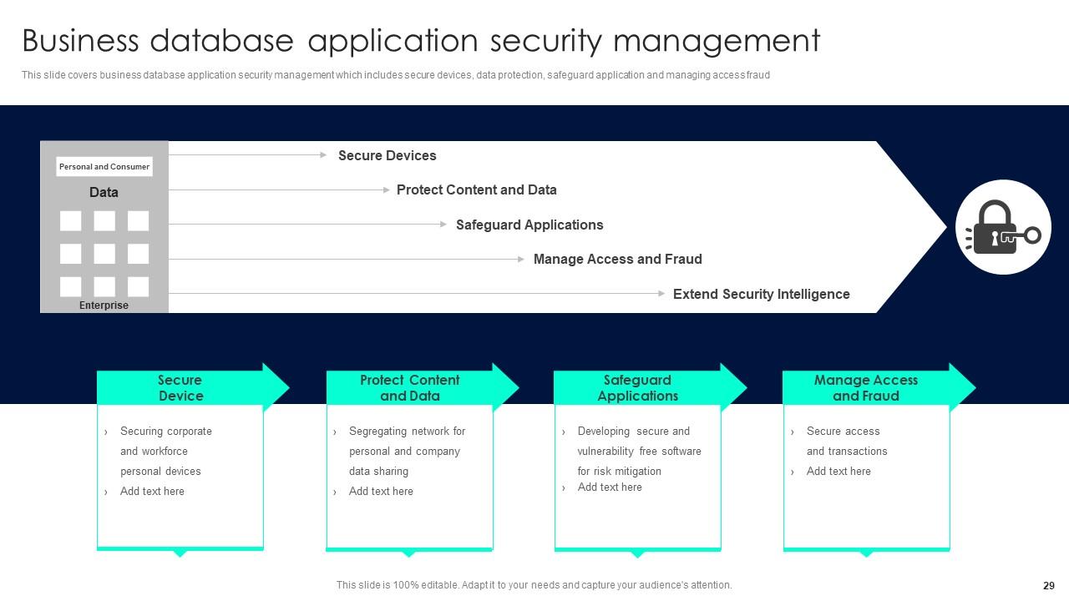This screenshot has width=1069, height=601.
Task: Expand the Secure Device description box
Action: coord(180,476)
